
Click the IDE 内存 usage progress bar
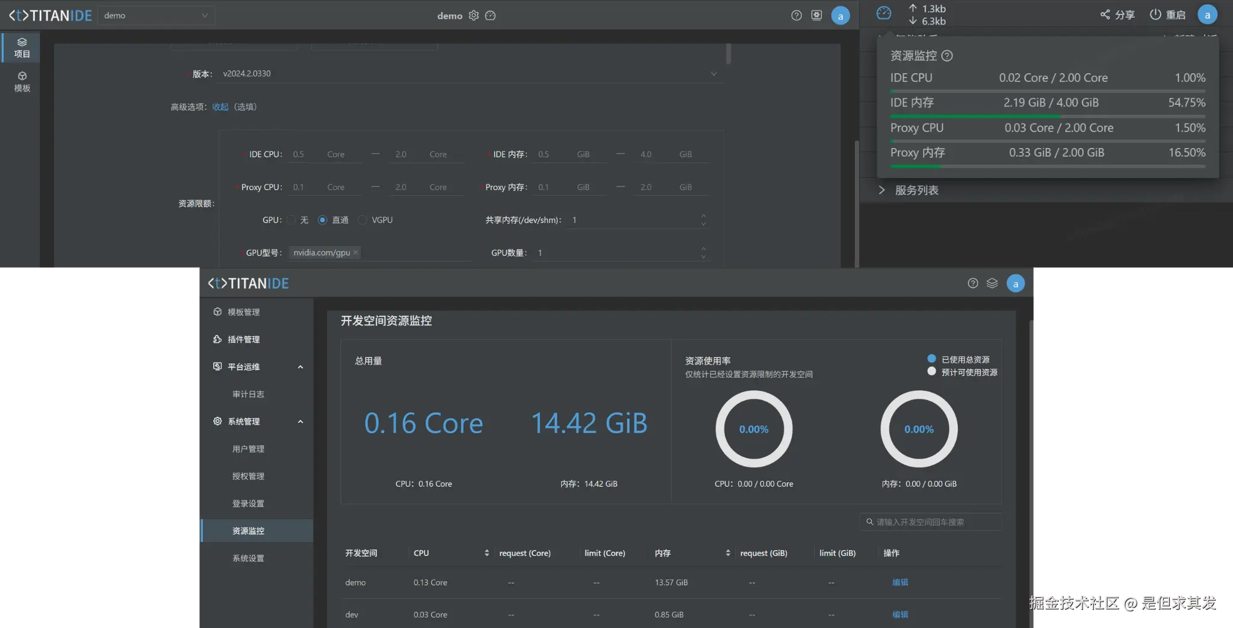[x=1048, y=116]
